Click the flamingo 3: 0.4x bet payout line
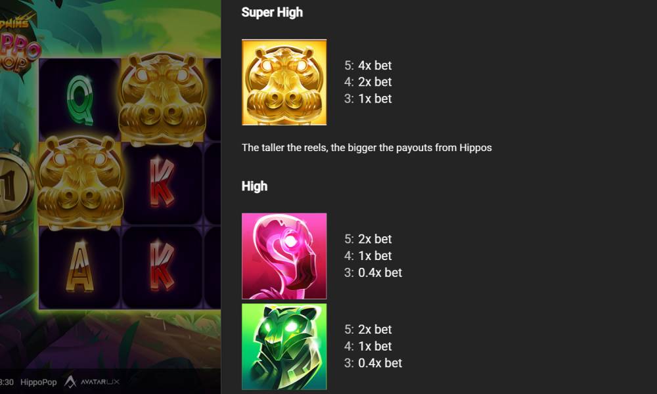This screenshot has height=394, width=657. point(373,273)
